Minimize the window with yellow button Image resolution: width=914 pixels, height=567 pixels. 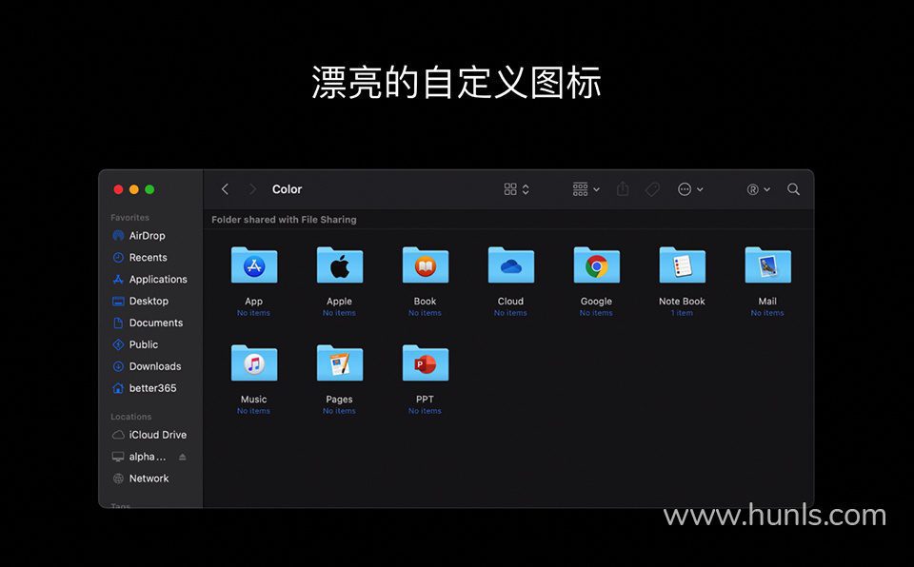click(134, 189)
